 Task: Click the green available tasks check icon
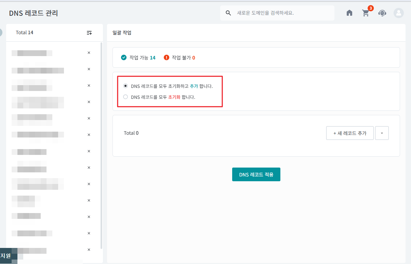(x=124, y=57)
